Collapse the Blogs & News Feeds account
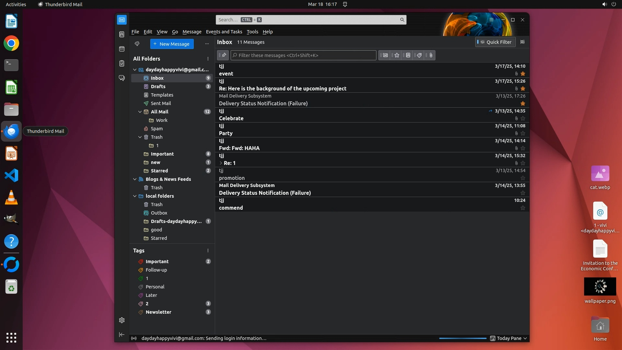622x350 pixels. [x=135, y=179]
